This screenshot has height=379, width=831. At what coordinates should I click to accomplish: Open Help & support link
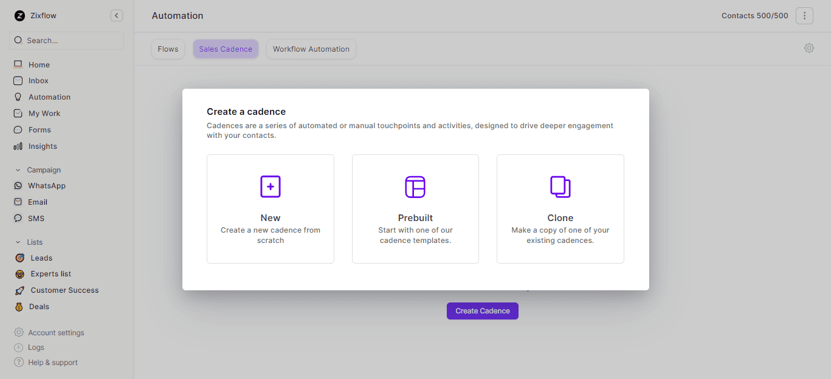(x=53, y=363)
